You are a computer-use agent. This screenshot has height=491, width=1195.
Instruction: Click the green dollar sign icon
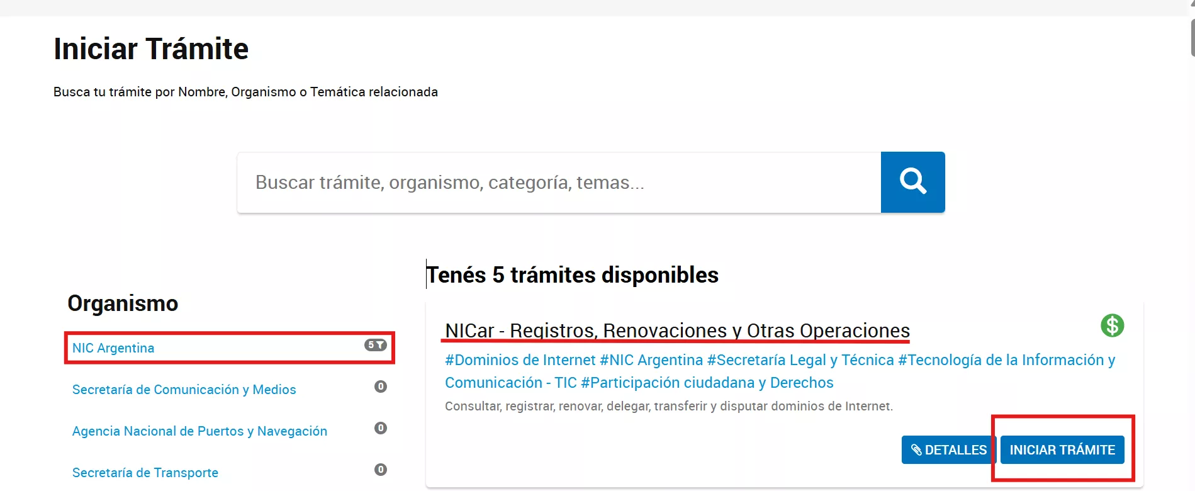pos(1112,325)
